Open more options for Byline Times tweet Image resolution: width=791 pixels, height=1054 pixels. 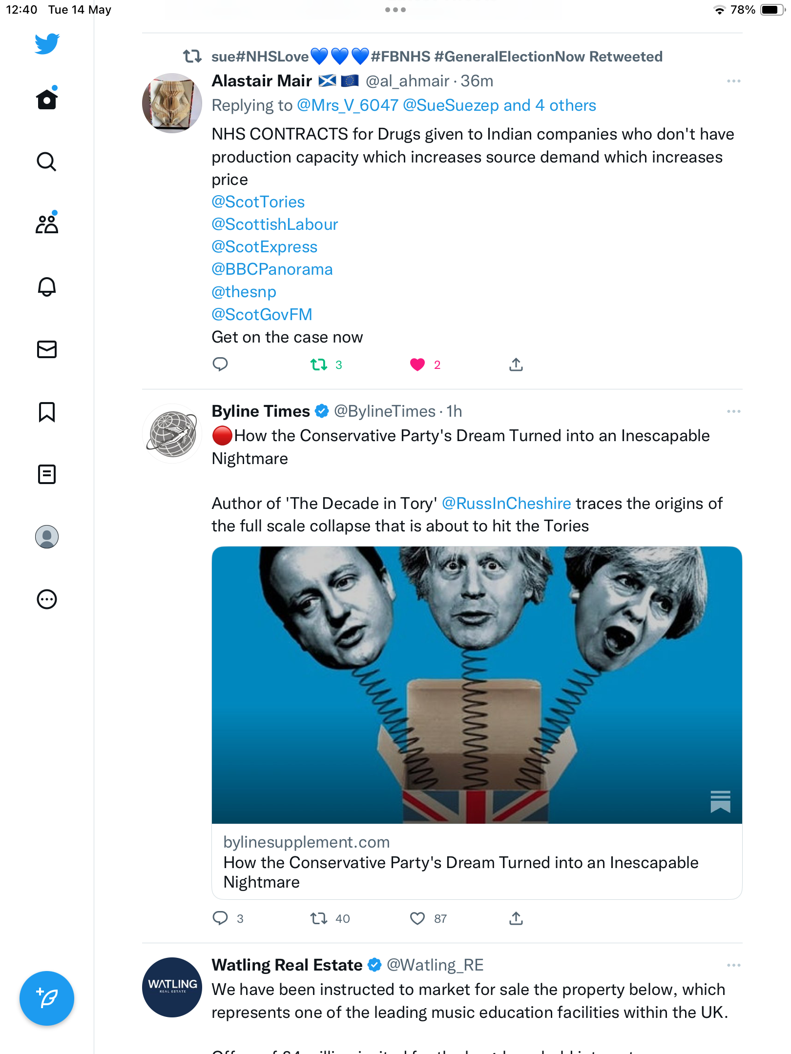coord(733,411)
